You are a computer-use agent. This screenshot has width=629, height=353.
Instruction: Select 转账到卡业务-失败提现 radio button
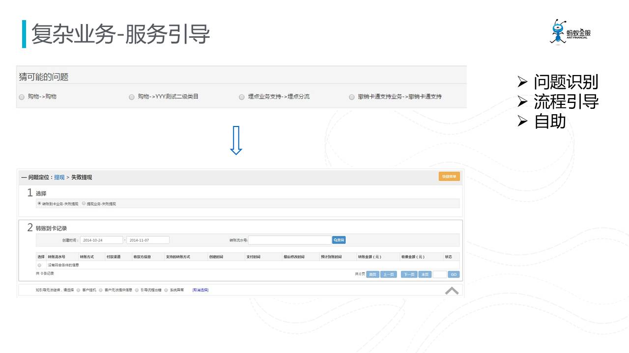[39, 203]
